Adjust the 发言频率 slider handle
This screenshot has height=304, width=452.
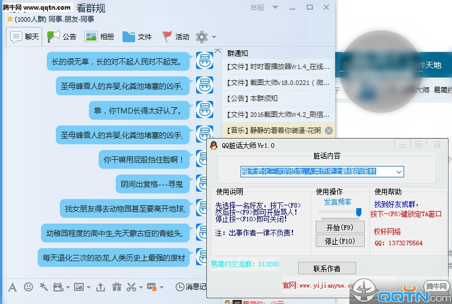point(359,212)
